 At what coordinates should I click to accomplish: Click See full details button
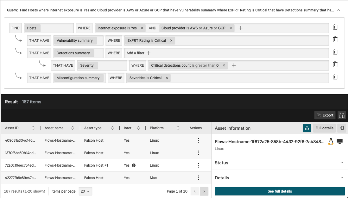[x=280, y=191]
